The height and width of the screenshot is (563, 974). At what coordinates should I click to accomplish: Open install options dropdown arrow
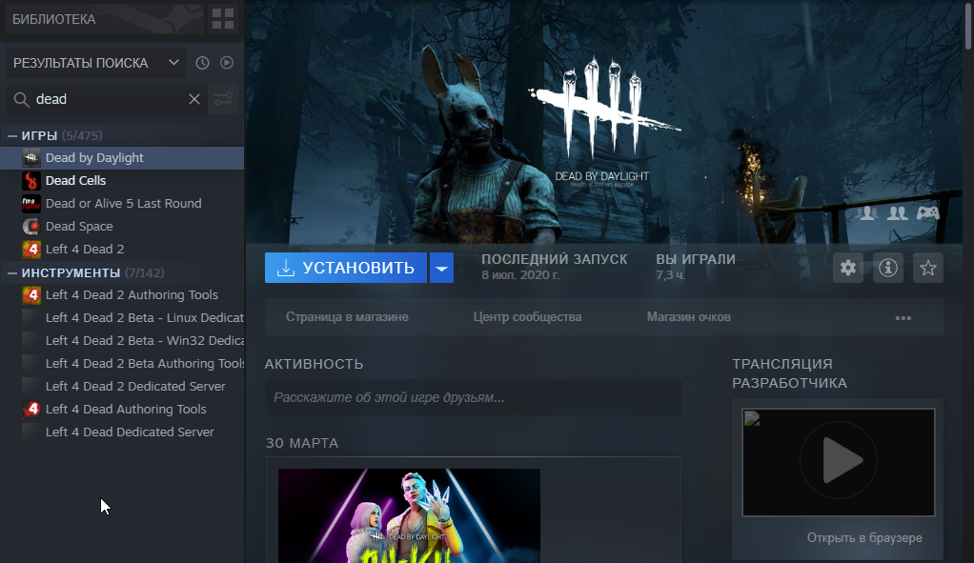441,268
